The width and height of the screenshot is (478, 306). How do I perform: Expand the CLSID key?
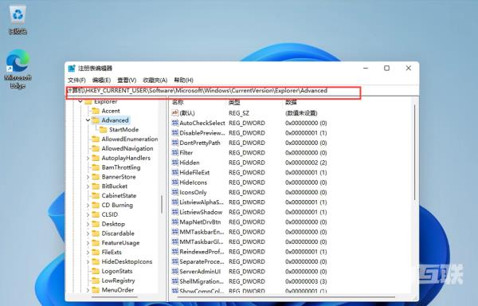[x=88, y=215]
